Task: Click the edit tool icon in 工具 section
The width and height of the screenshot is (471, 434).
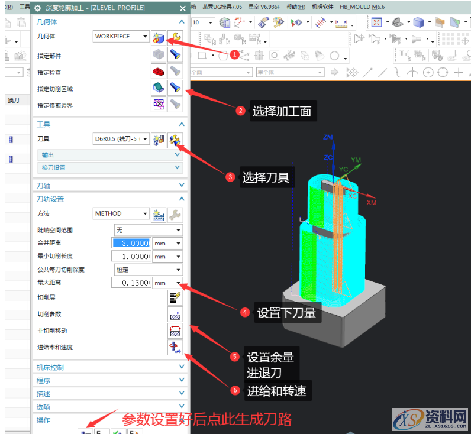Action: point(175,140)
